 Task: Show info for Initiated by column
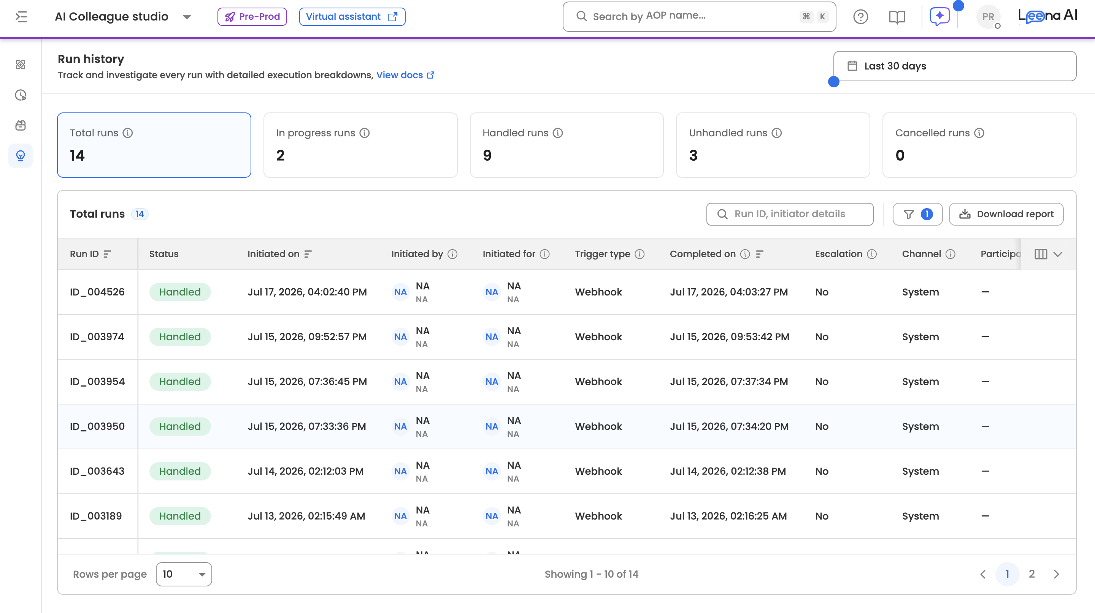coord(453,254)
